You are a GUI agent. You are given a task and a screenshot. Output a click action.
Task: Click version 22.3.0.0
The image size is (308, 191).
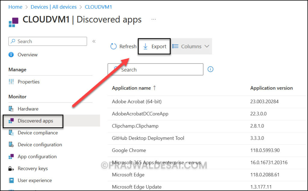point(258,114)
